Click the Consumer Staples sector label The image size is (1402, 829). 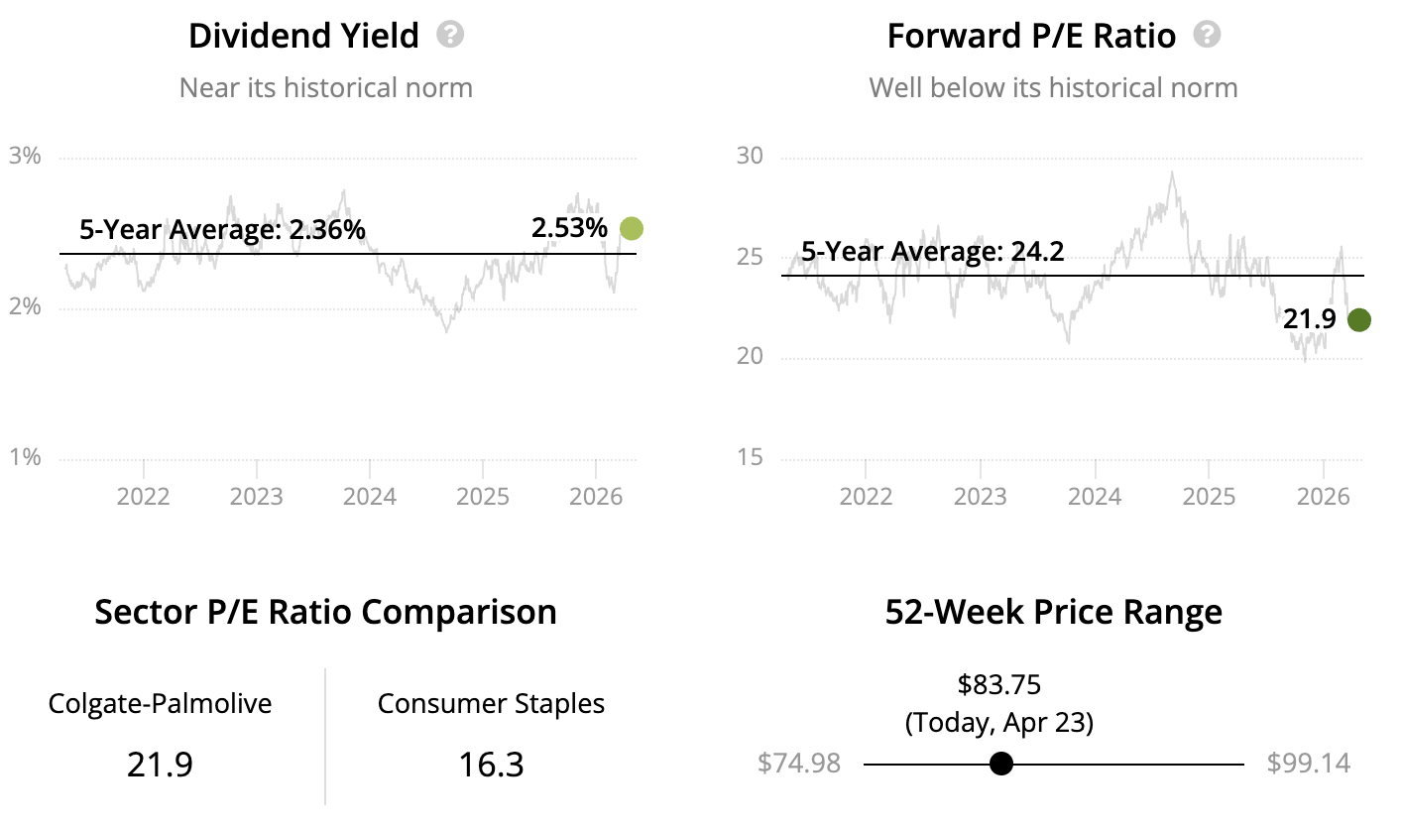491,704
